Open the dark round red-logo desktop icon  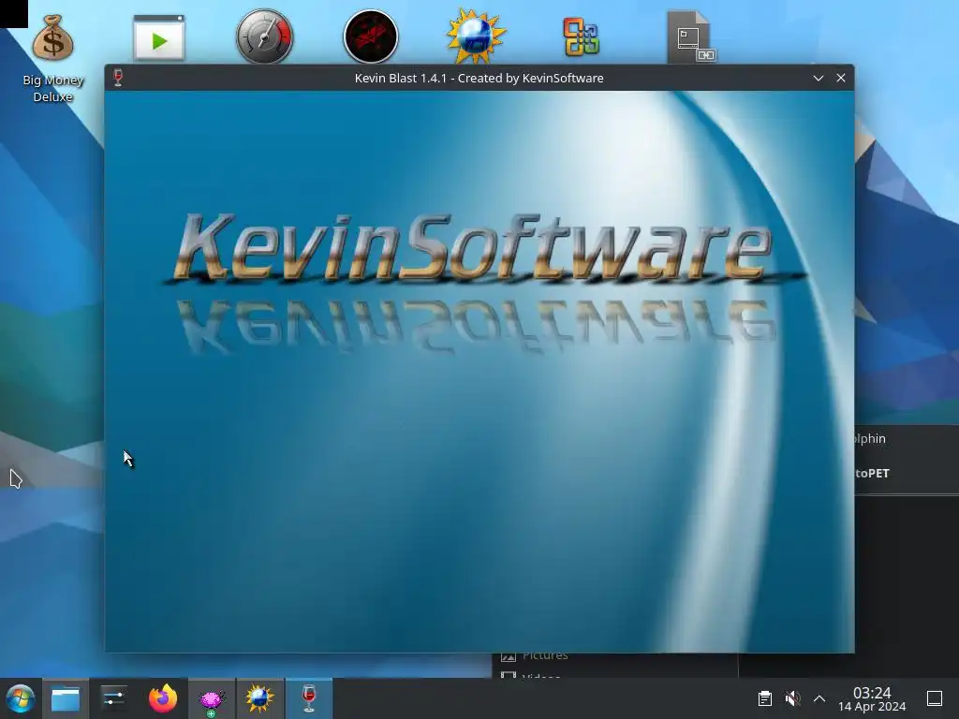coord(371,37)
